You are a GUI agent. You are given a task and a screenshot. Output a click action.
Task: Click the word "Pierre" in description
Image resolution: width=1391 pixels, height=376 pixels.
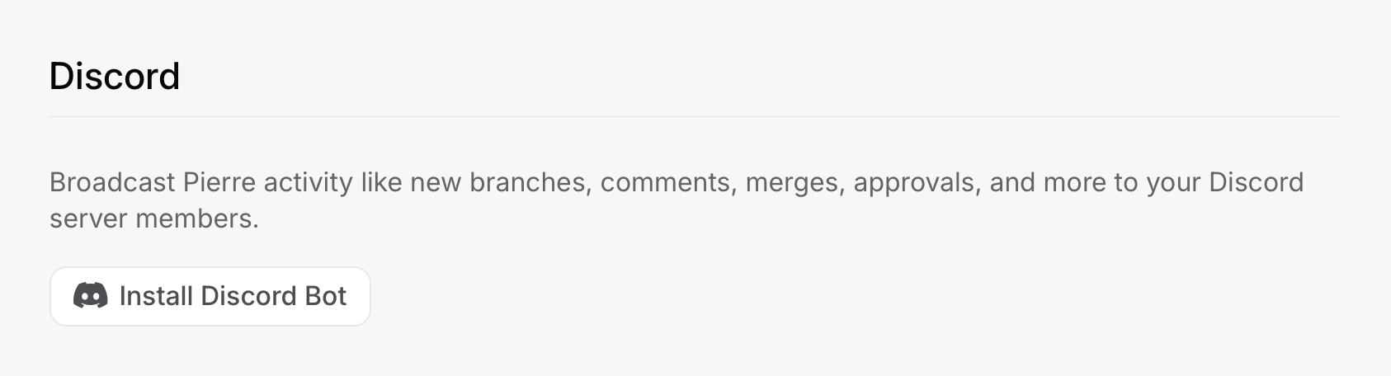pos(219,182)
